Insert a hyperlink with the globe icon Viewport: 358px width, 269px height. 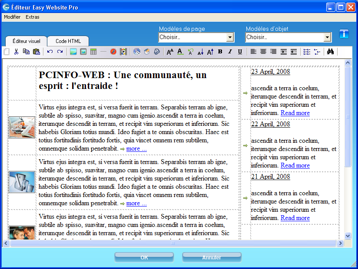point(137,52)
